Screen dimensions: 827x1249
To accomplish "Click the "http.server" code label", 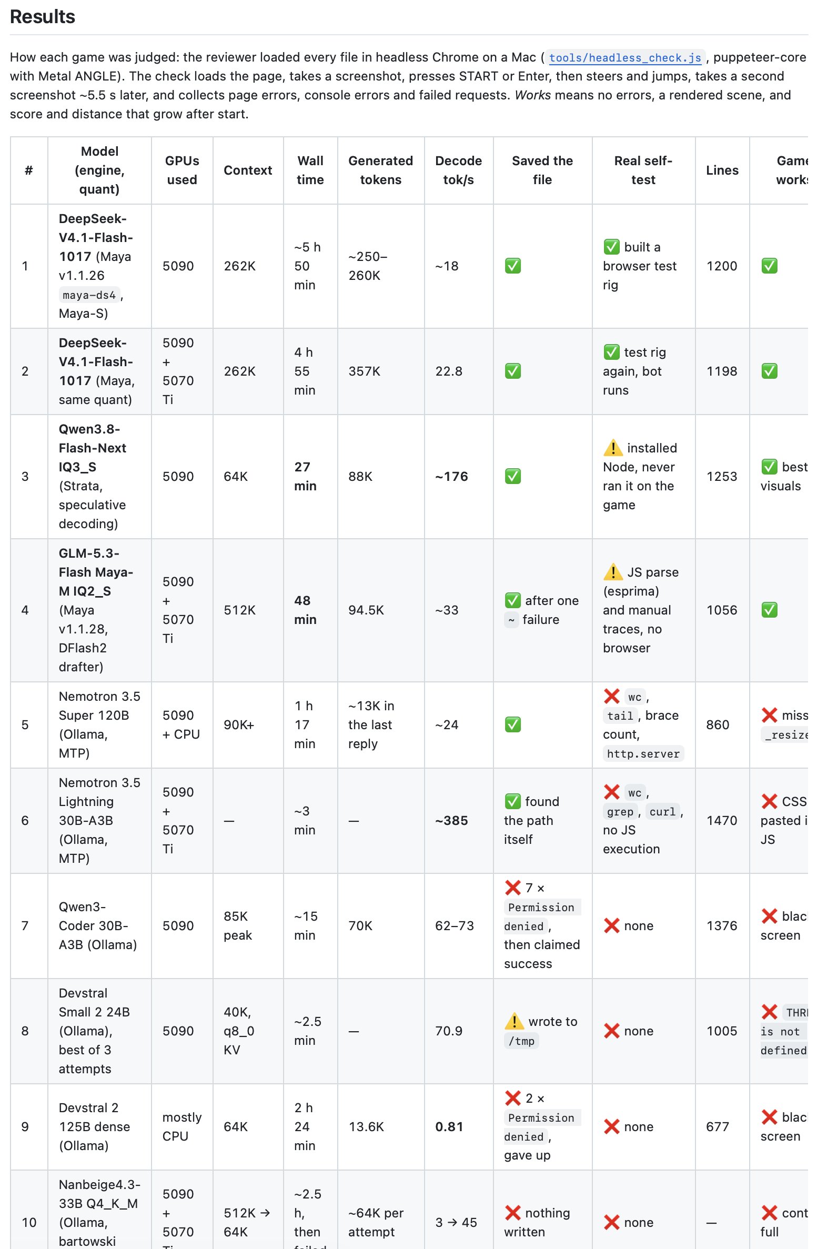I will (x=643, y=753).
